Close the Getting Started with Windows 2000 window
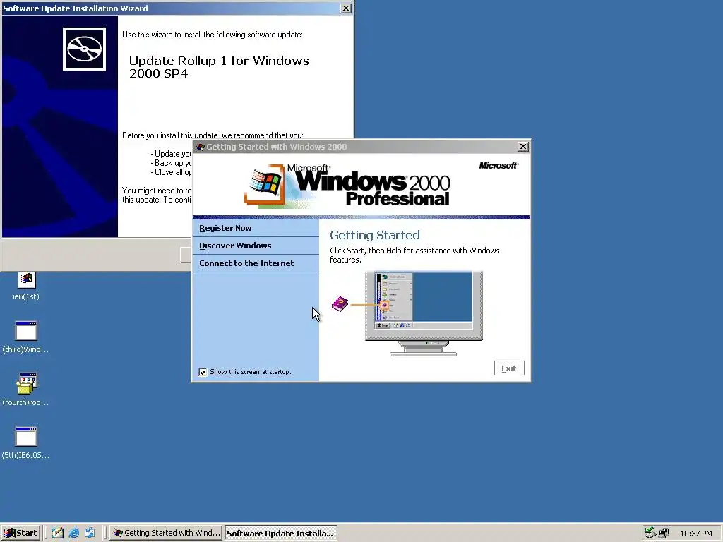 coord(523,147)
